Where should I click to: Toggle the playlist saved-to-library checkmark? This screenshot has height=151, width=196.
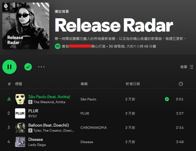coord(28,67)
